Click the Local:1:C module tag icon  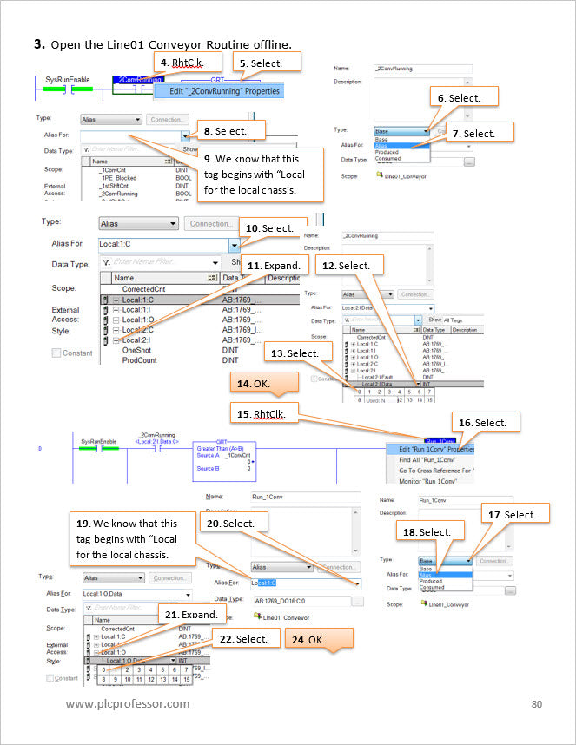pos(105,300)
